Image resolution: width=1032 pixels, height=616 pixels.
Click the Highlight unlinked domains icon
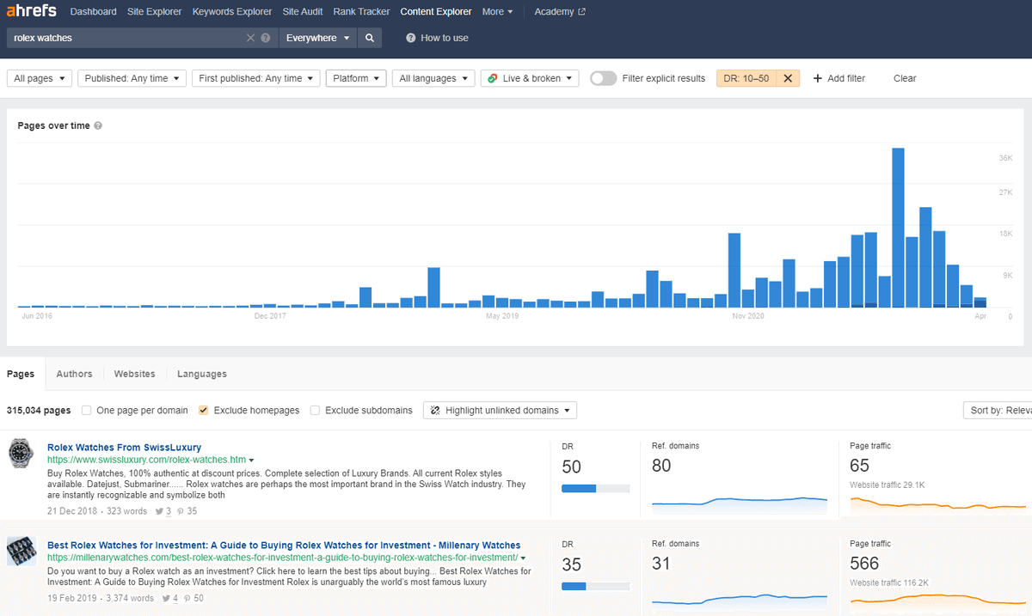(435, 411)
